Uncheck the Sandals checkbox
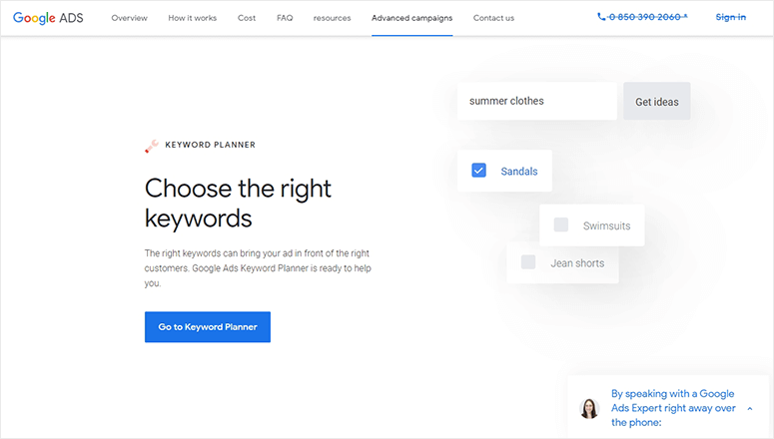Image resolution: width=774 pixels, height=439 pixels. pyautogui.click(x=478, y=171)
